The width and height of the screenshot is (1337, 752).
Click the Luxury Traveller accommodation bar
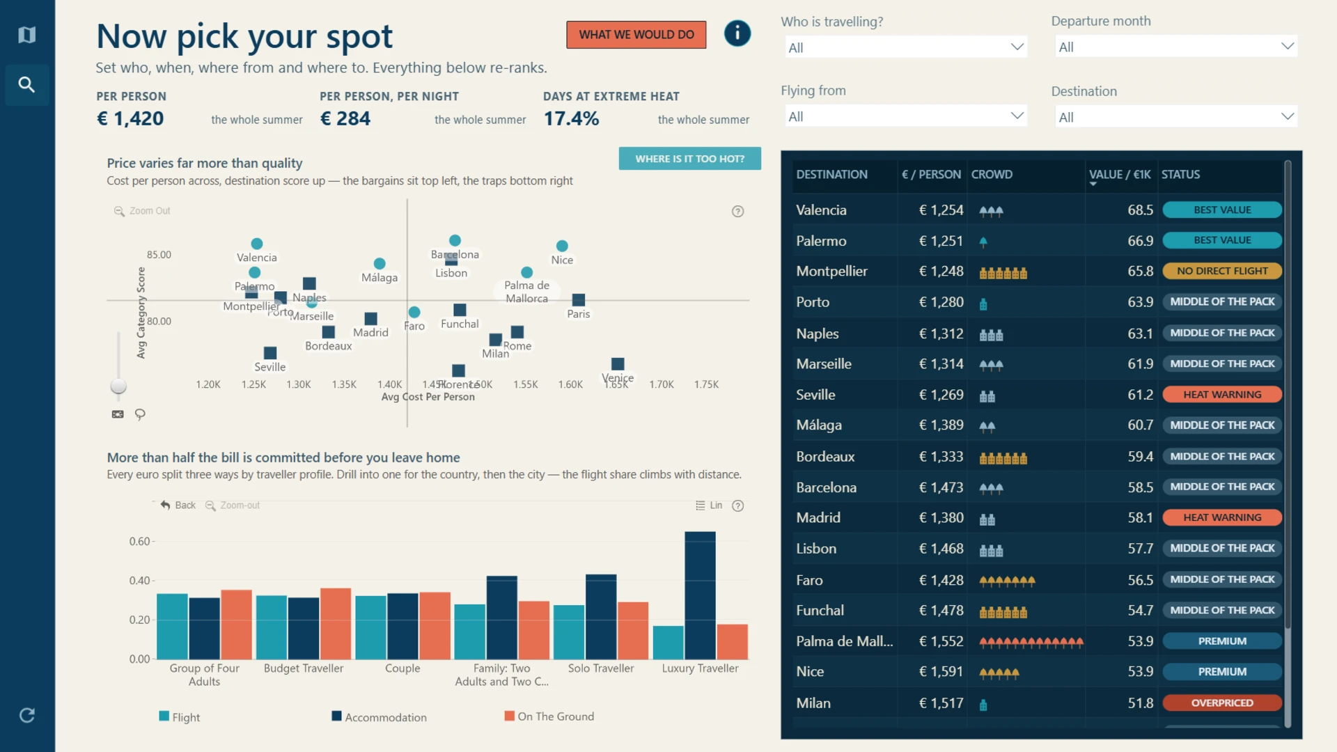[x=700, y=595]
